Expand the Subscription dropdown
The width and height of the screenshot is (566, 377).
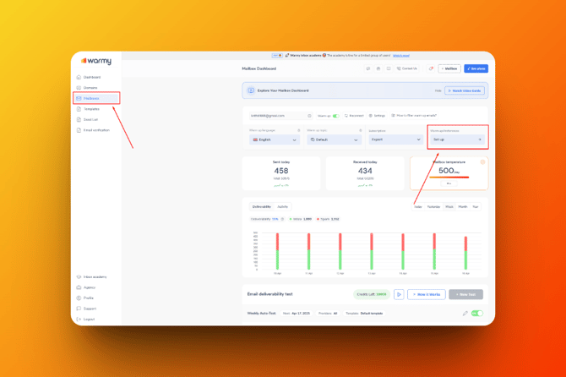pyautogui.click(x=395, y=139)
